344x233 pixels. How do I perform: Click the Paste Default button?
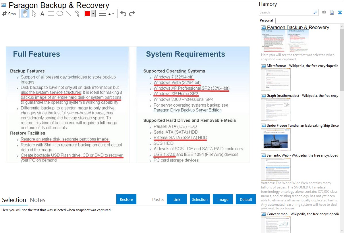[x=246, y=199]
